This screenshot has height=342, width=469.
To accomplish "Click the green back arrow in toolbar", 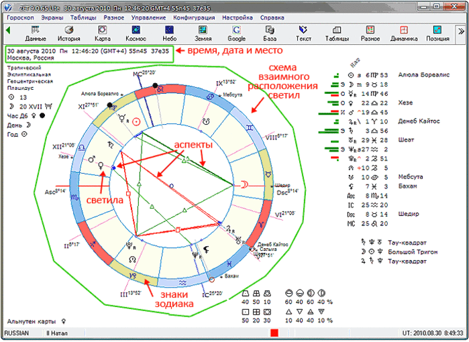I will (x=8, y=30).
